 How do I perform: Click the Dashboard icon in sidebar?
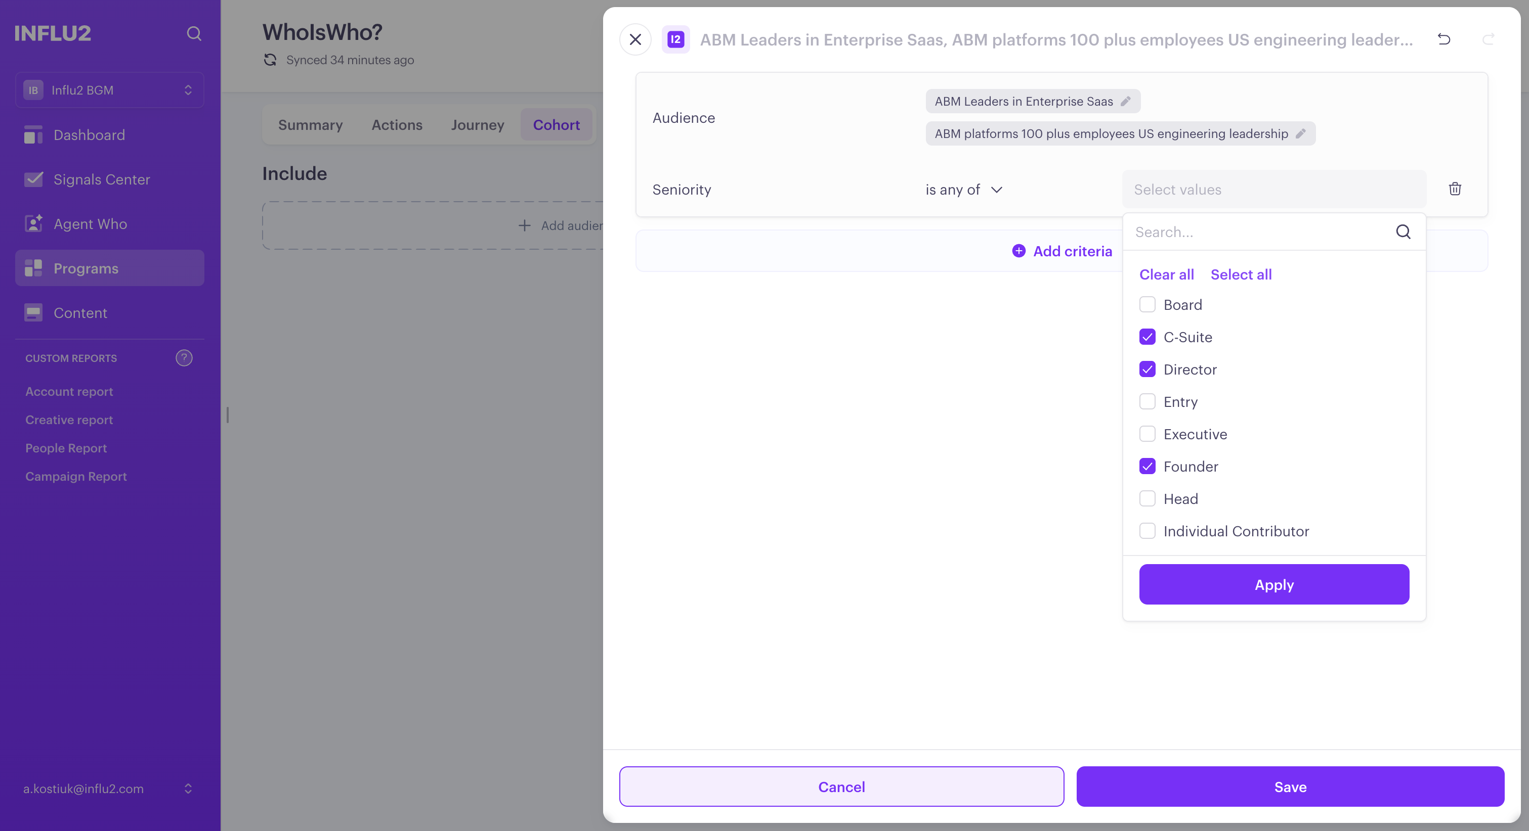[x=33, y=134]
